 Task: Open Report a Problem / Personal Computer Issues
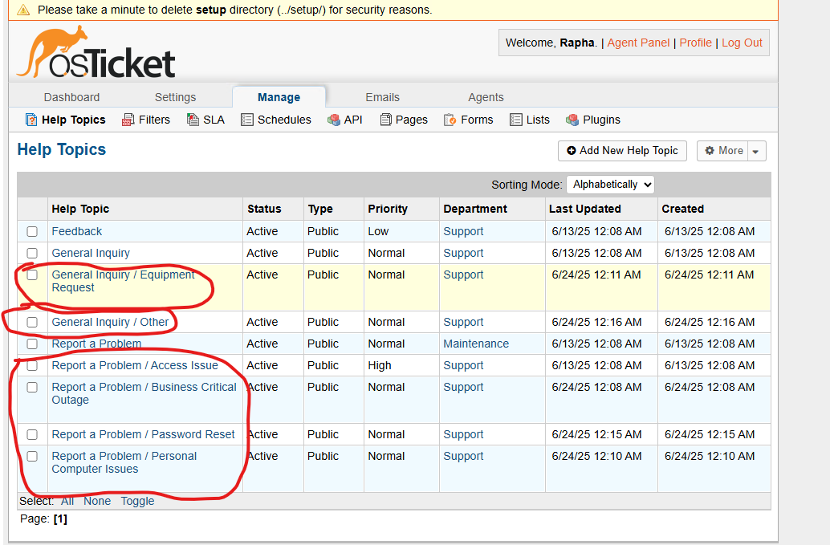[x=124, y=462]
